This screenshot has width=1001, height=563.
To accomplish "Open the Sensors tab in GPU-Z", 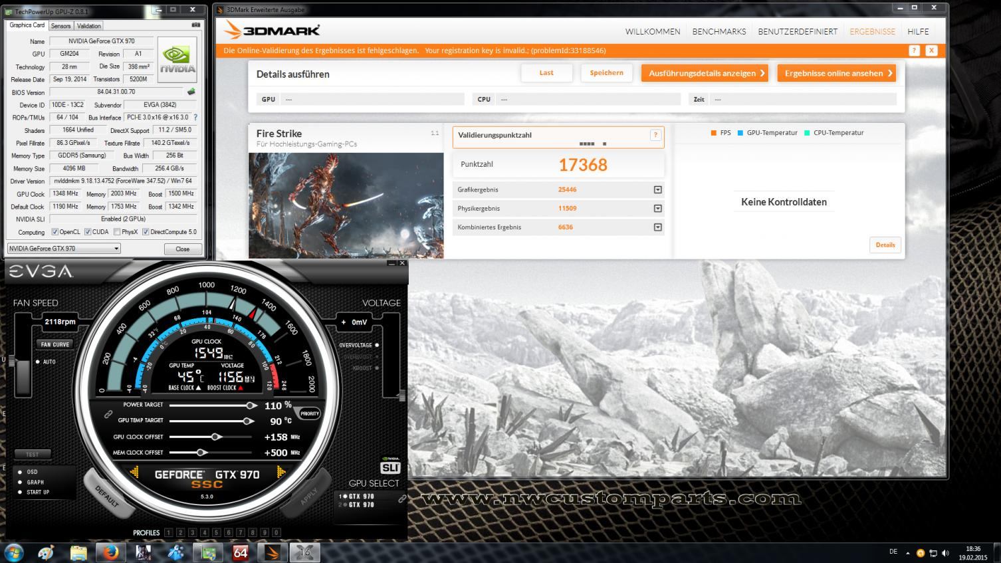I will pos(60,26).
